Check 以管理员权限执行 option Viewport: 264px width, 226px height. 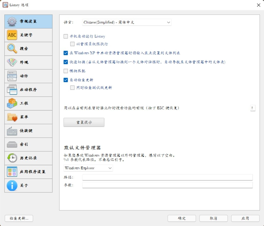click(72, 44)
